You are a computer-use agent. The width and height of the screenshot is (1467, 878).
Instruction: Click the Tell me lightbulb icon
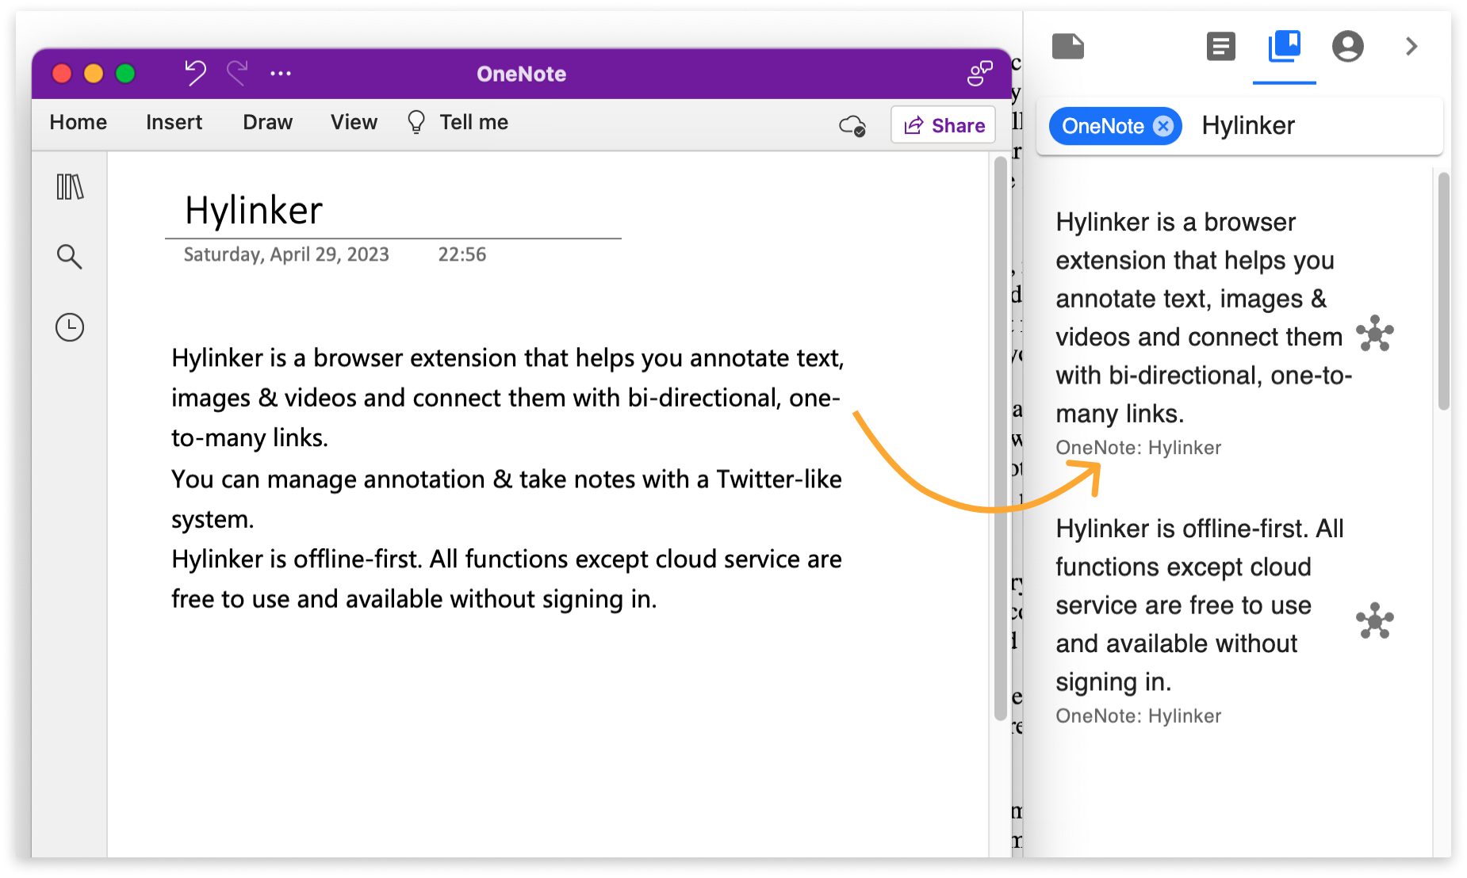(x=416, y=122)
